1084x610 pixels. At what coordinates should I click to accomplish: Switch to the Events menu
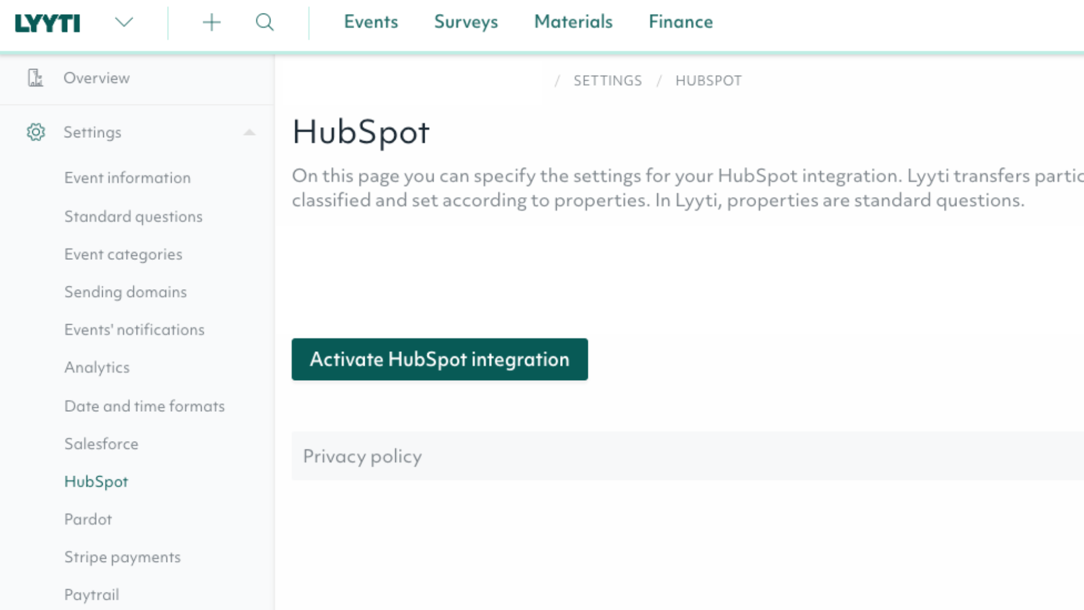coord(371,22)
